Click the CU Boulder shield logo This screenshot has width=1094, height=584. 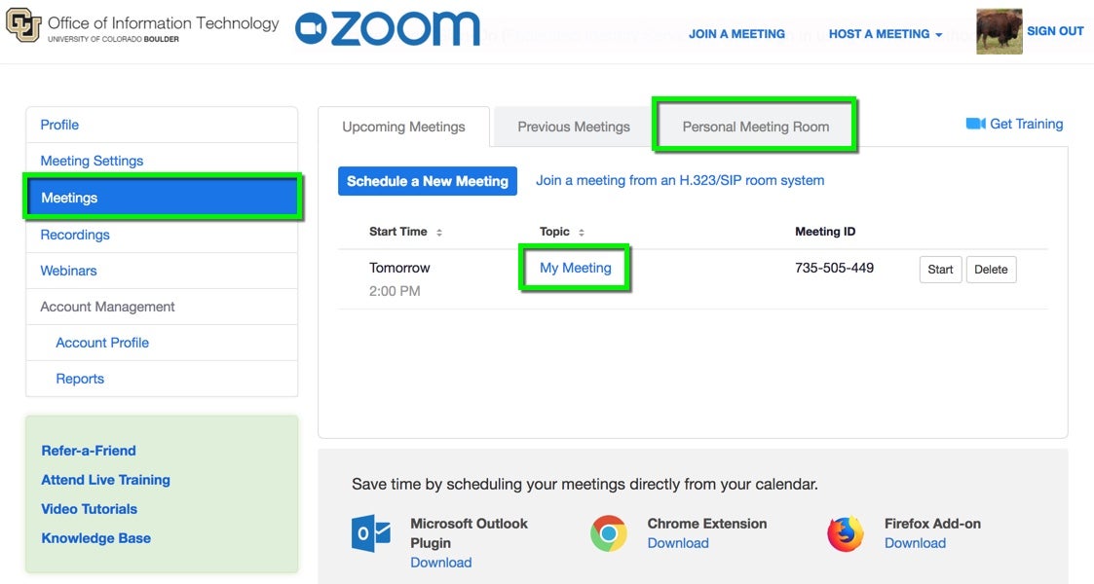point(22,25)
